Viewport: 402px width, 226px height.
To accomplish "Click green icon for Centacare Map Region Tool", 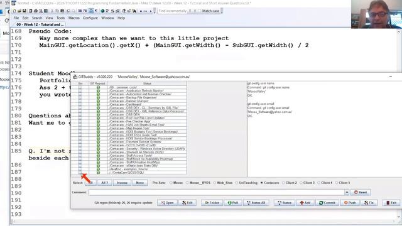I will tap(98, 128).
